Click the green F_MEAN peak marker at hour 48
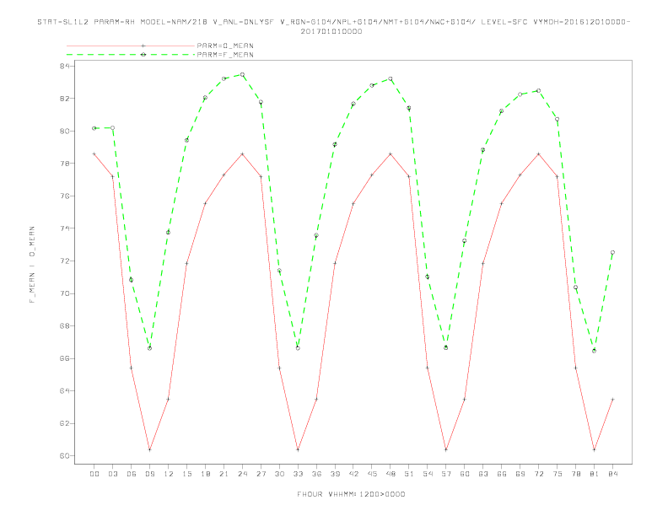668x516 pixels. click(391, 78)
